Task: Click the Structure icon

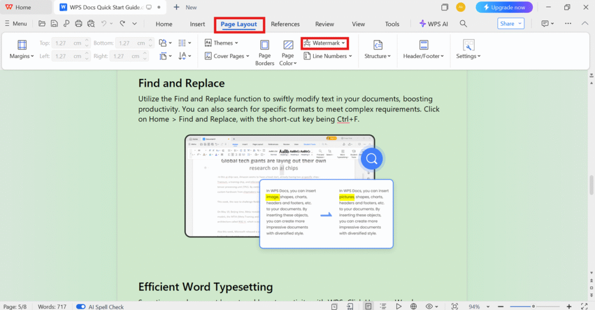Action: point(378,45)
